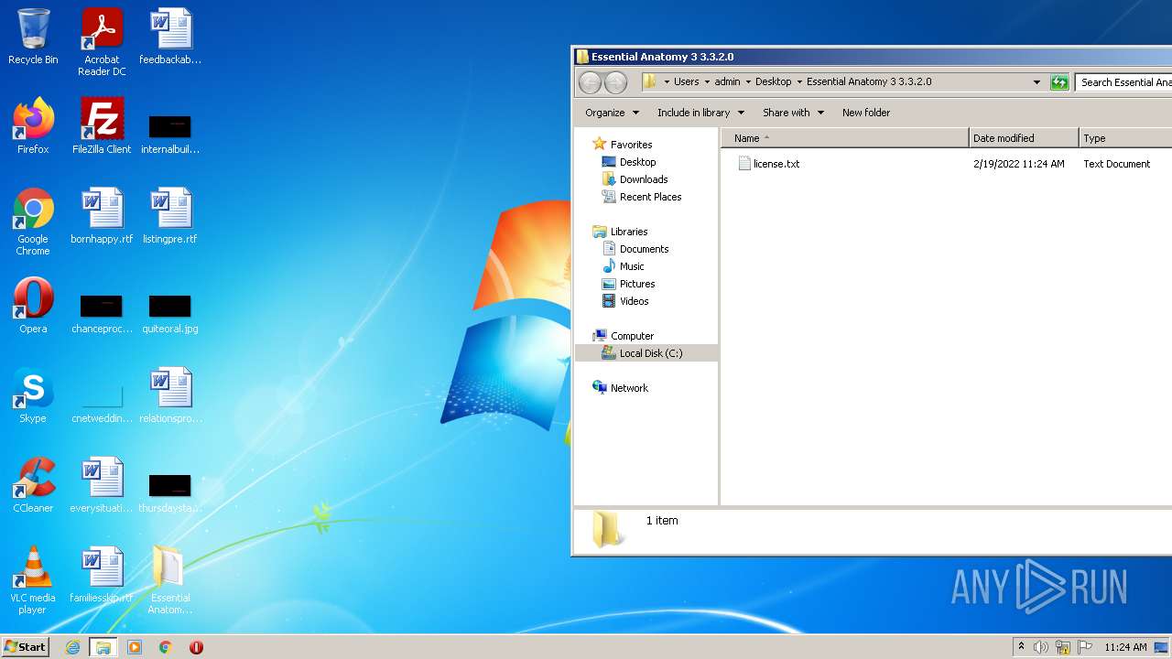Launch FileZilla Client shortcut
The height and width of the screenshot is (659, 1172).
click(x=102, y=126)
